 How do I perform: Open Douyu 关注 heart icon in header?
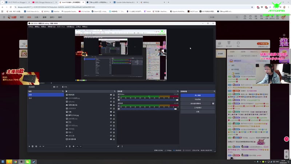250,16
